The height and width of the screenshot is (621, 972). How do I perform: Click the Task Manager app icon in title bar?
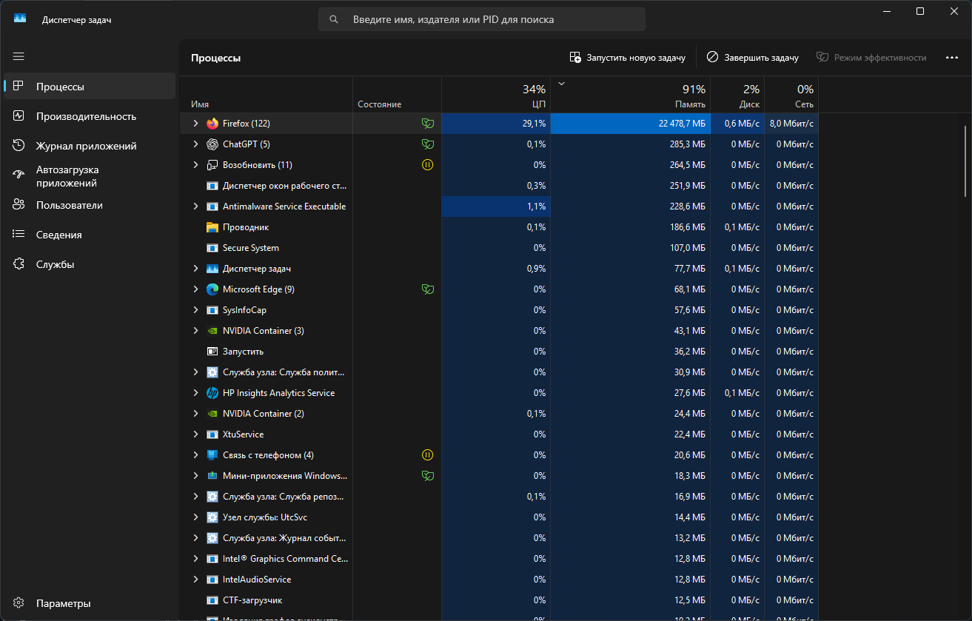20,19
